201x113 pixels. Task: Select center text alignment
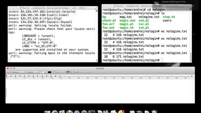pos(71,72)
